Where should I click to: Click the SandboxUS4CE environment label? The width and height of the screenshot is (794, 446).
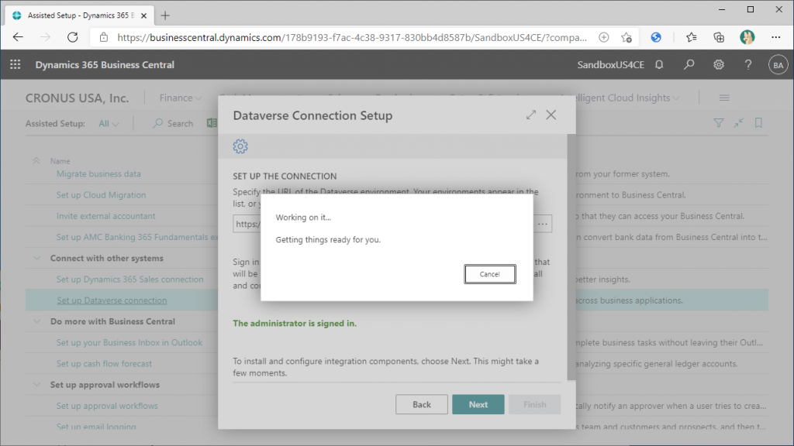(611, 65)
